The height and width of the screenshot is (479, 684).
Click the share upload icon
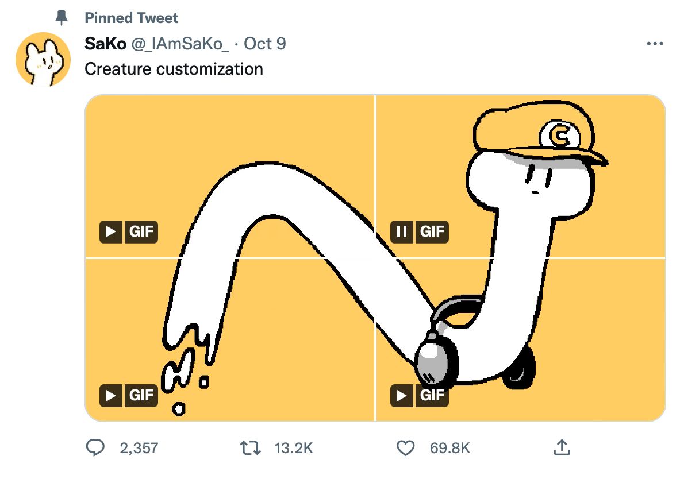(562, 447)
